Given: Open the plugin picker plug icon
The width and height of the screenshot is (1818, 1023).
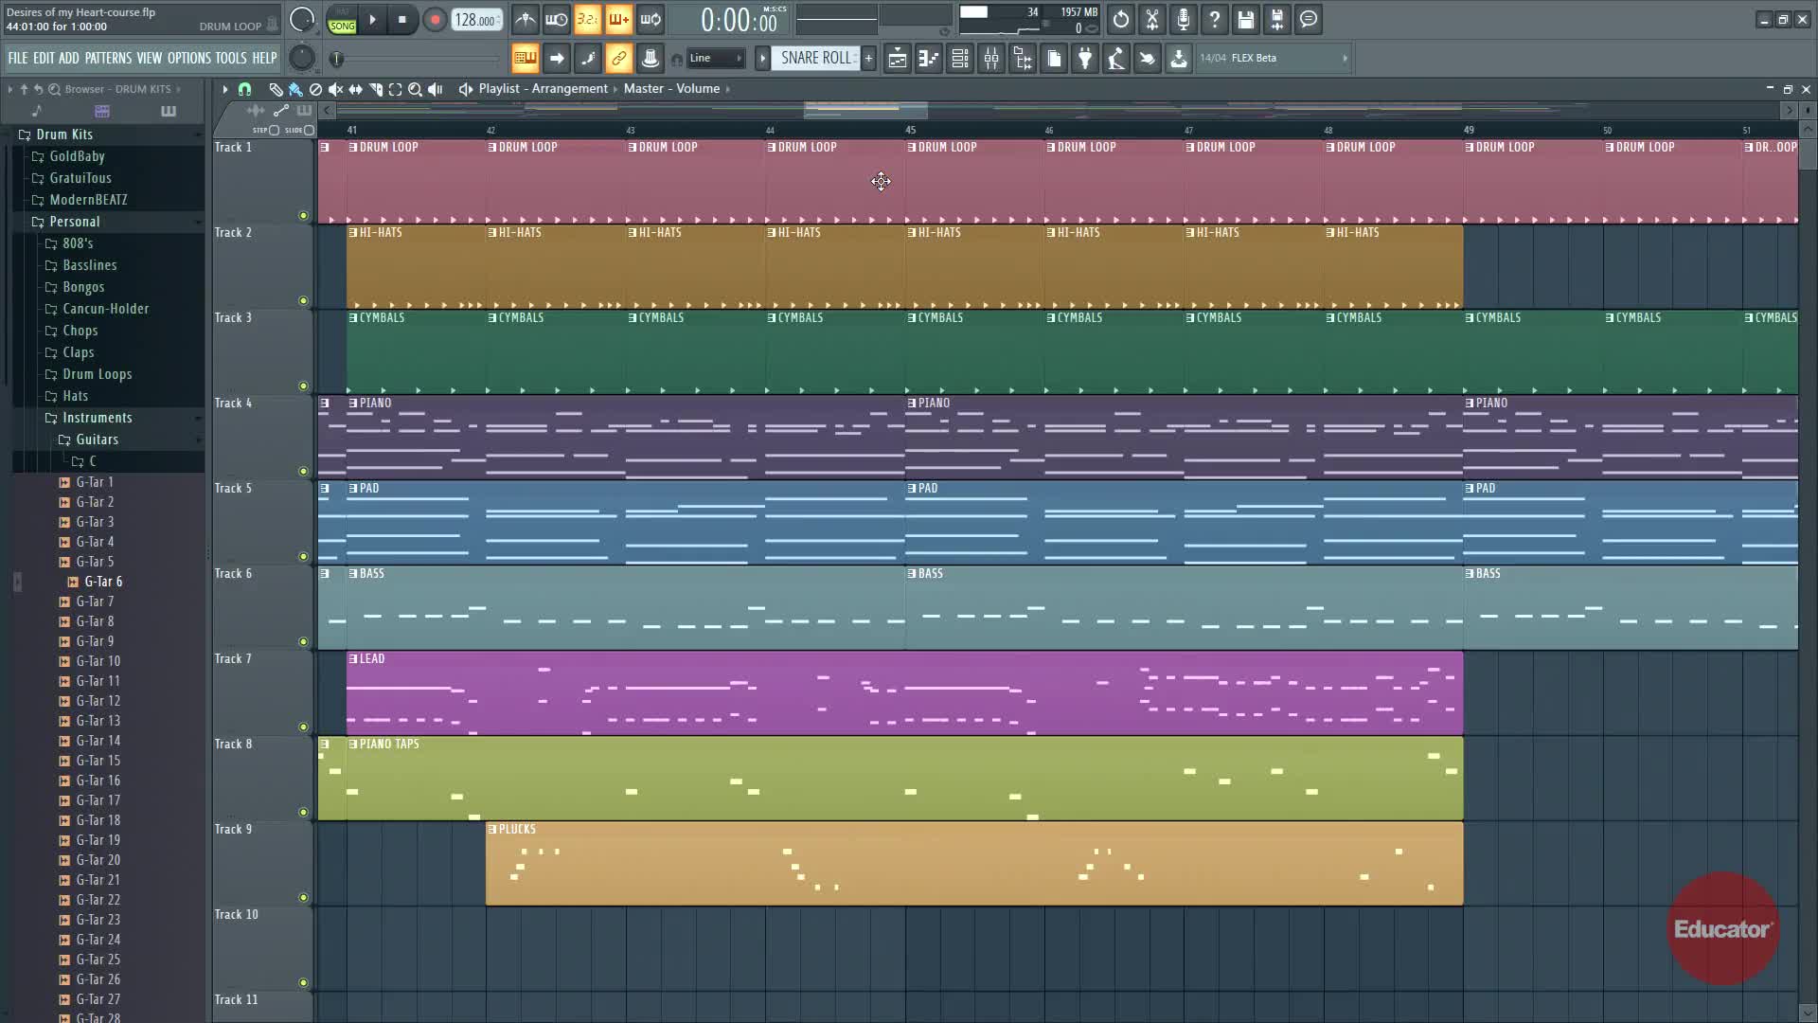Looking at the screenshot, I should [1085, 59].
